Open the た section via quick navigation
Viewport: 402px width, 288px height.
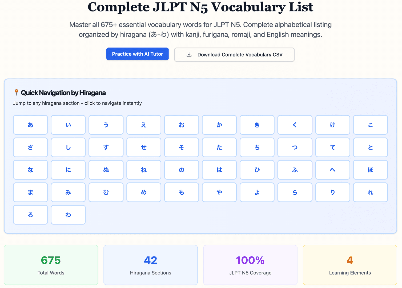click(219, 147)
